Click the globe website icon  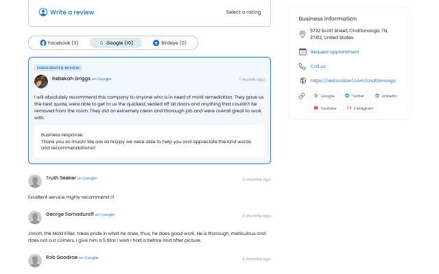pyautogui.click(x=302, y=81)
